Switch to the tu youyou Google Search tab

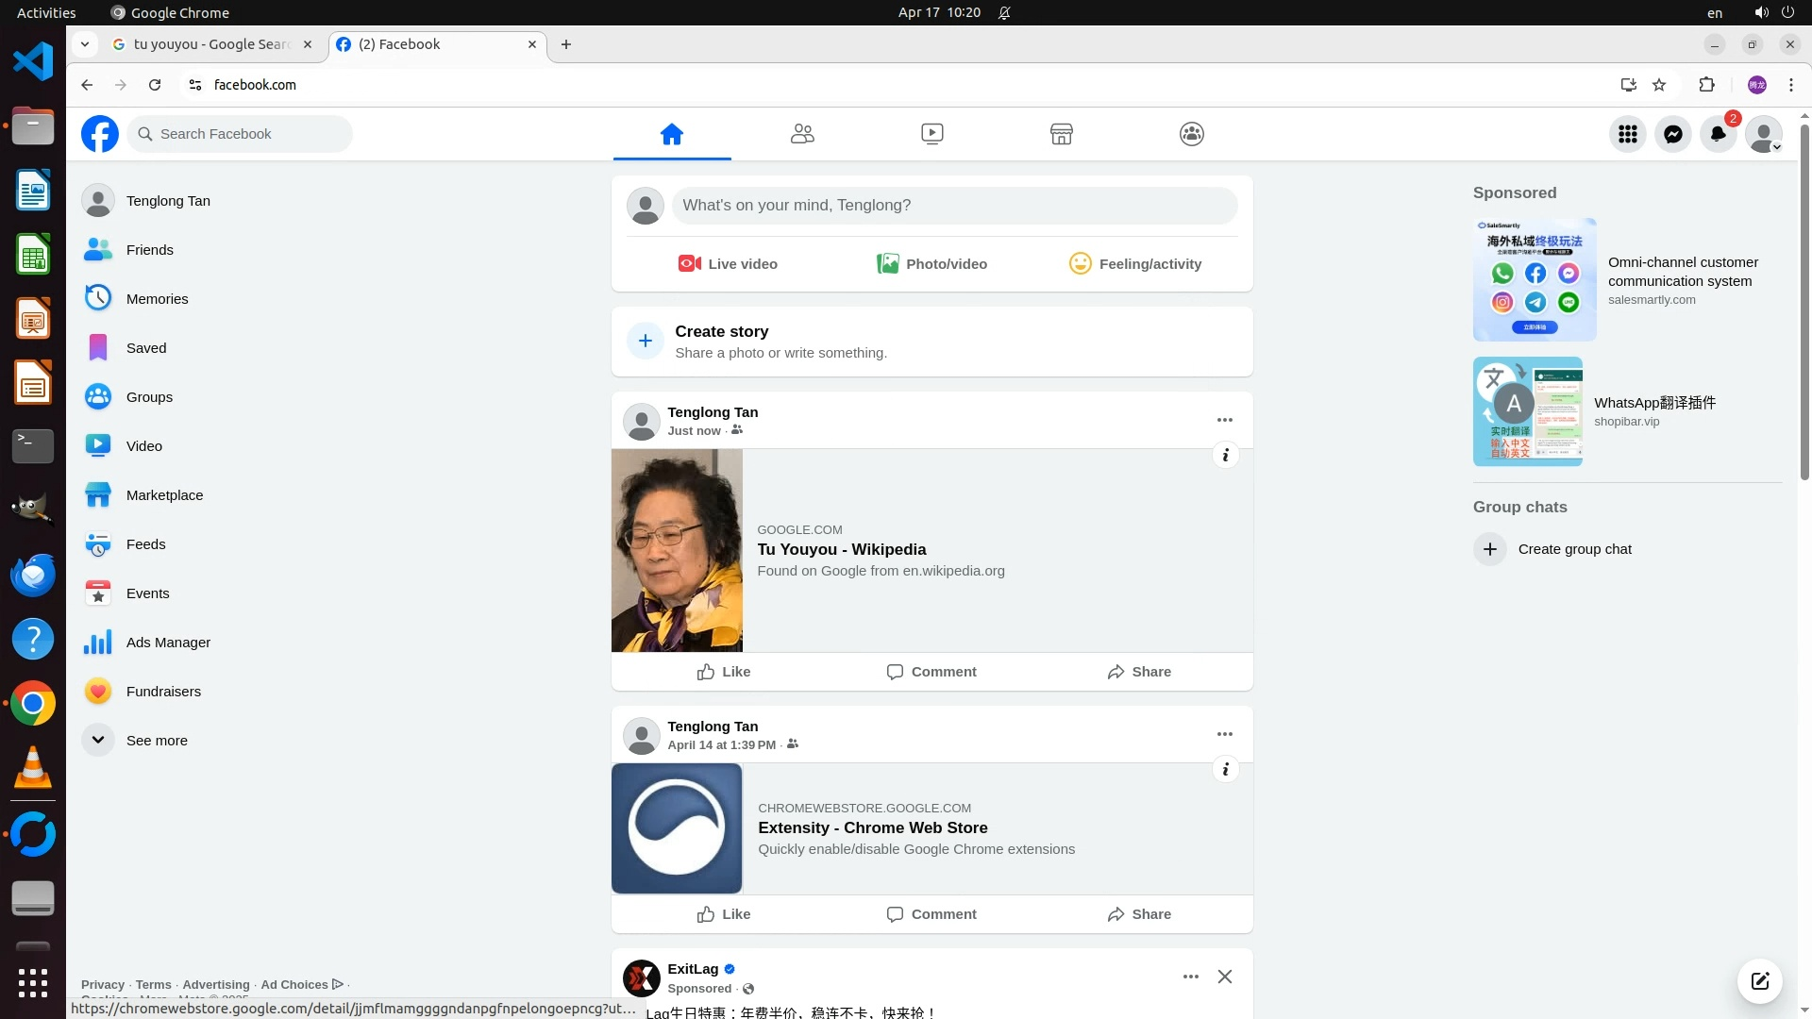click(x=210, y=44)
